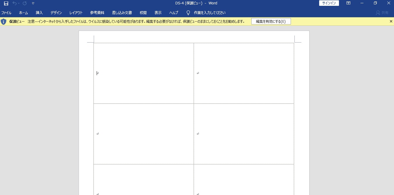Switch to the 参考資料 tab
The width and height of the screenshot is (394, 195).
97,13
